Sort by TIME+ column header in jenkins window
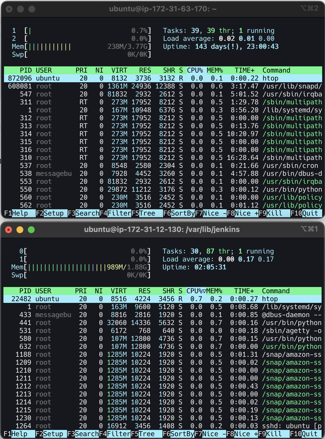Viewport: 325px width, 439px height. coord(244,291)
